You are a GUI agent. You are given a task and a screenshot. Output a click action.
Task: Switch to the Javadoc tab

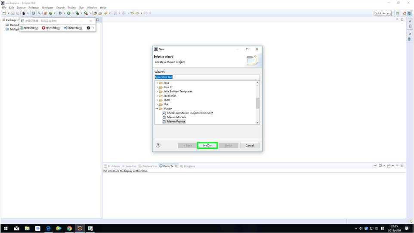click(129, 166)
